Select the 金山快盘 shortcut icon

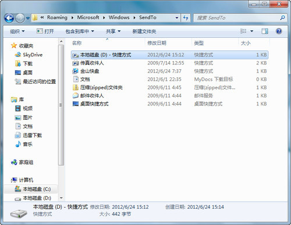(76, 71)
